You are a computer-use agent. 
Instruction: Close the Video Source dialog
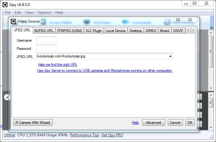pyautogui.click(x=190, y=20)
